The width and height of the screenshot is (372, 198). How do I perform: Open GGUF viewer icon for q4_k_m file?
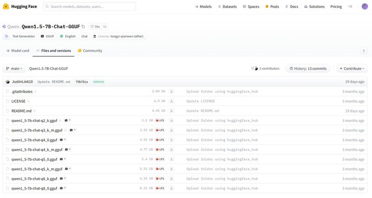click(x=67, y=149)
